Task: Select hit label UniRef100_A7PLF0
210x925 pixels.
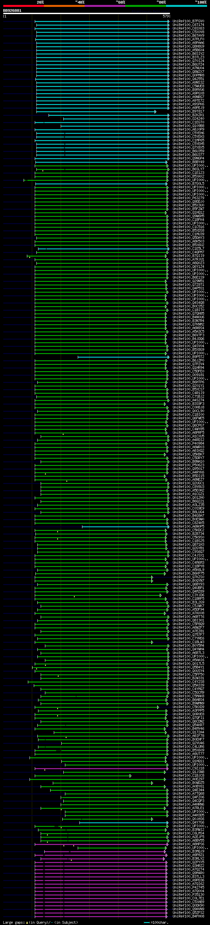Action: (188, 39)
